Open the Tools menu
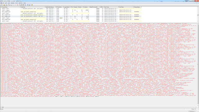Image resolution: width=199 pixels, height=112 pixels. [x=16, y=3]
